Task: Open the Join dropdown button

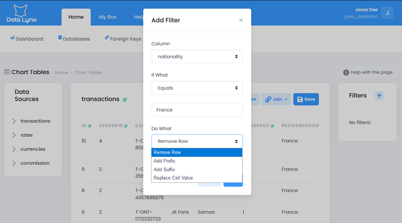Action: point(277,99)
